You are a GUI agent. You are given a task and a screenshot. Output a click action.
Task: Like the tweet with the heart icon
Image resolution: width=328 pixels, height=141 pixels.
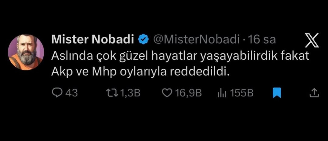pos(166,93)
